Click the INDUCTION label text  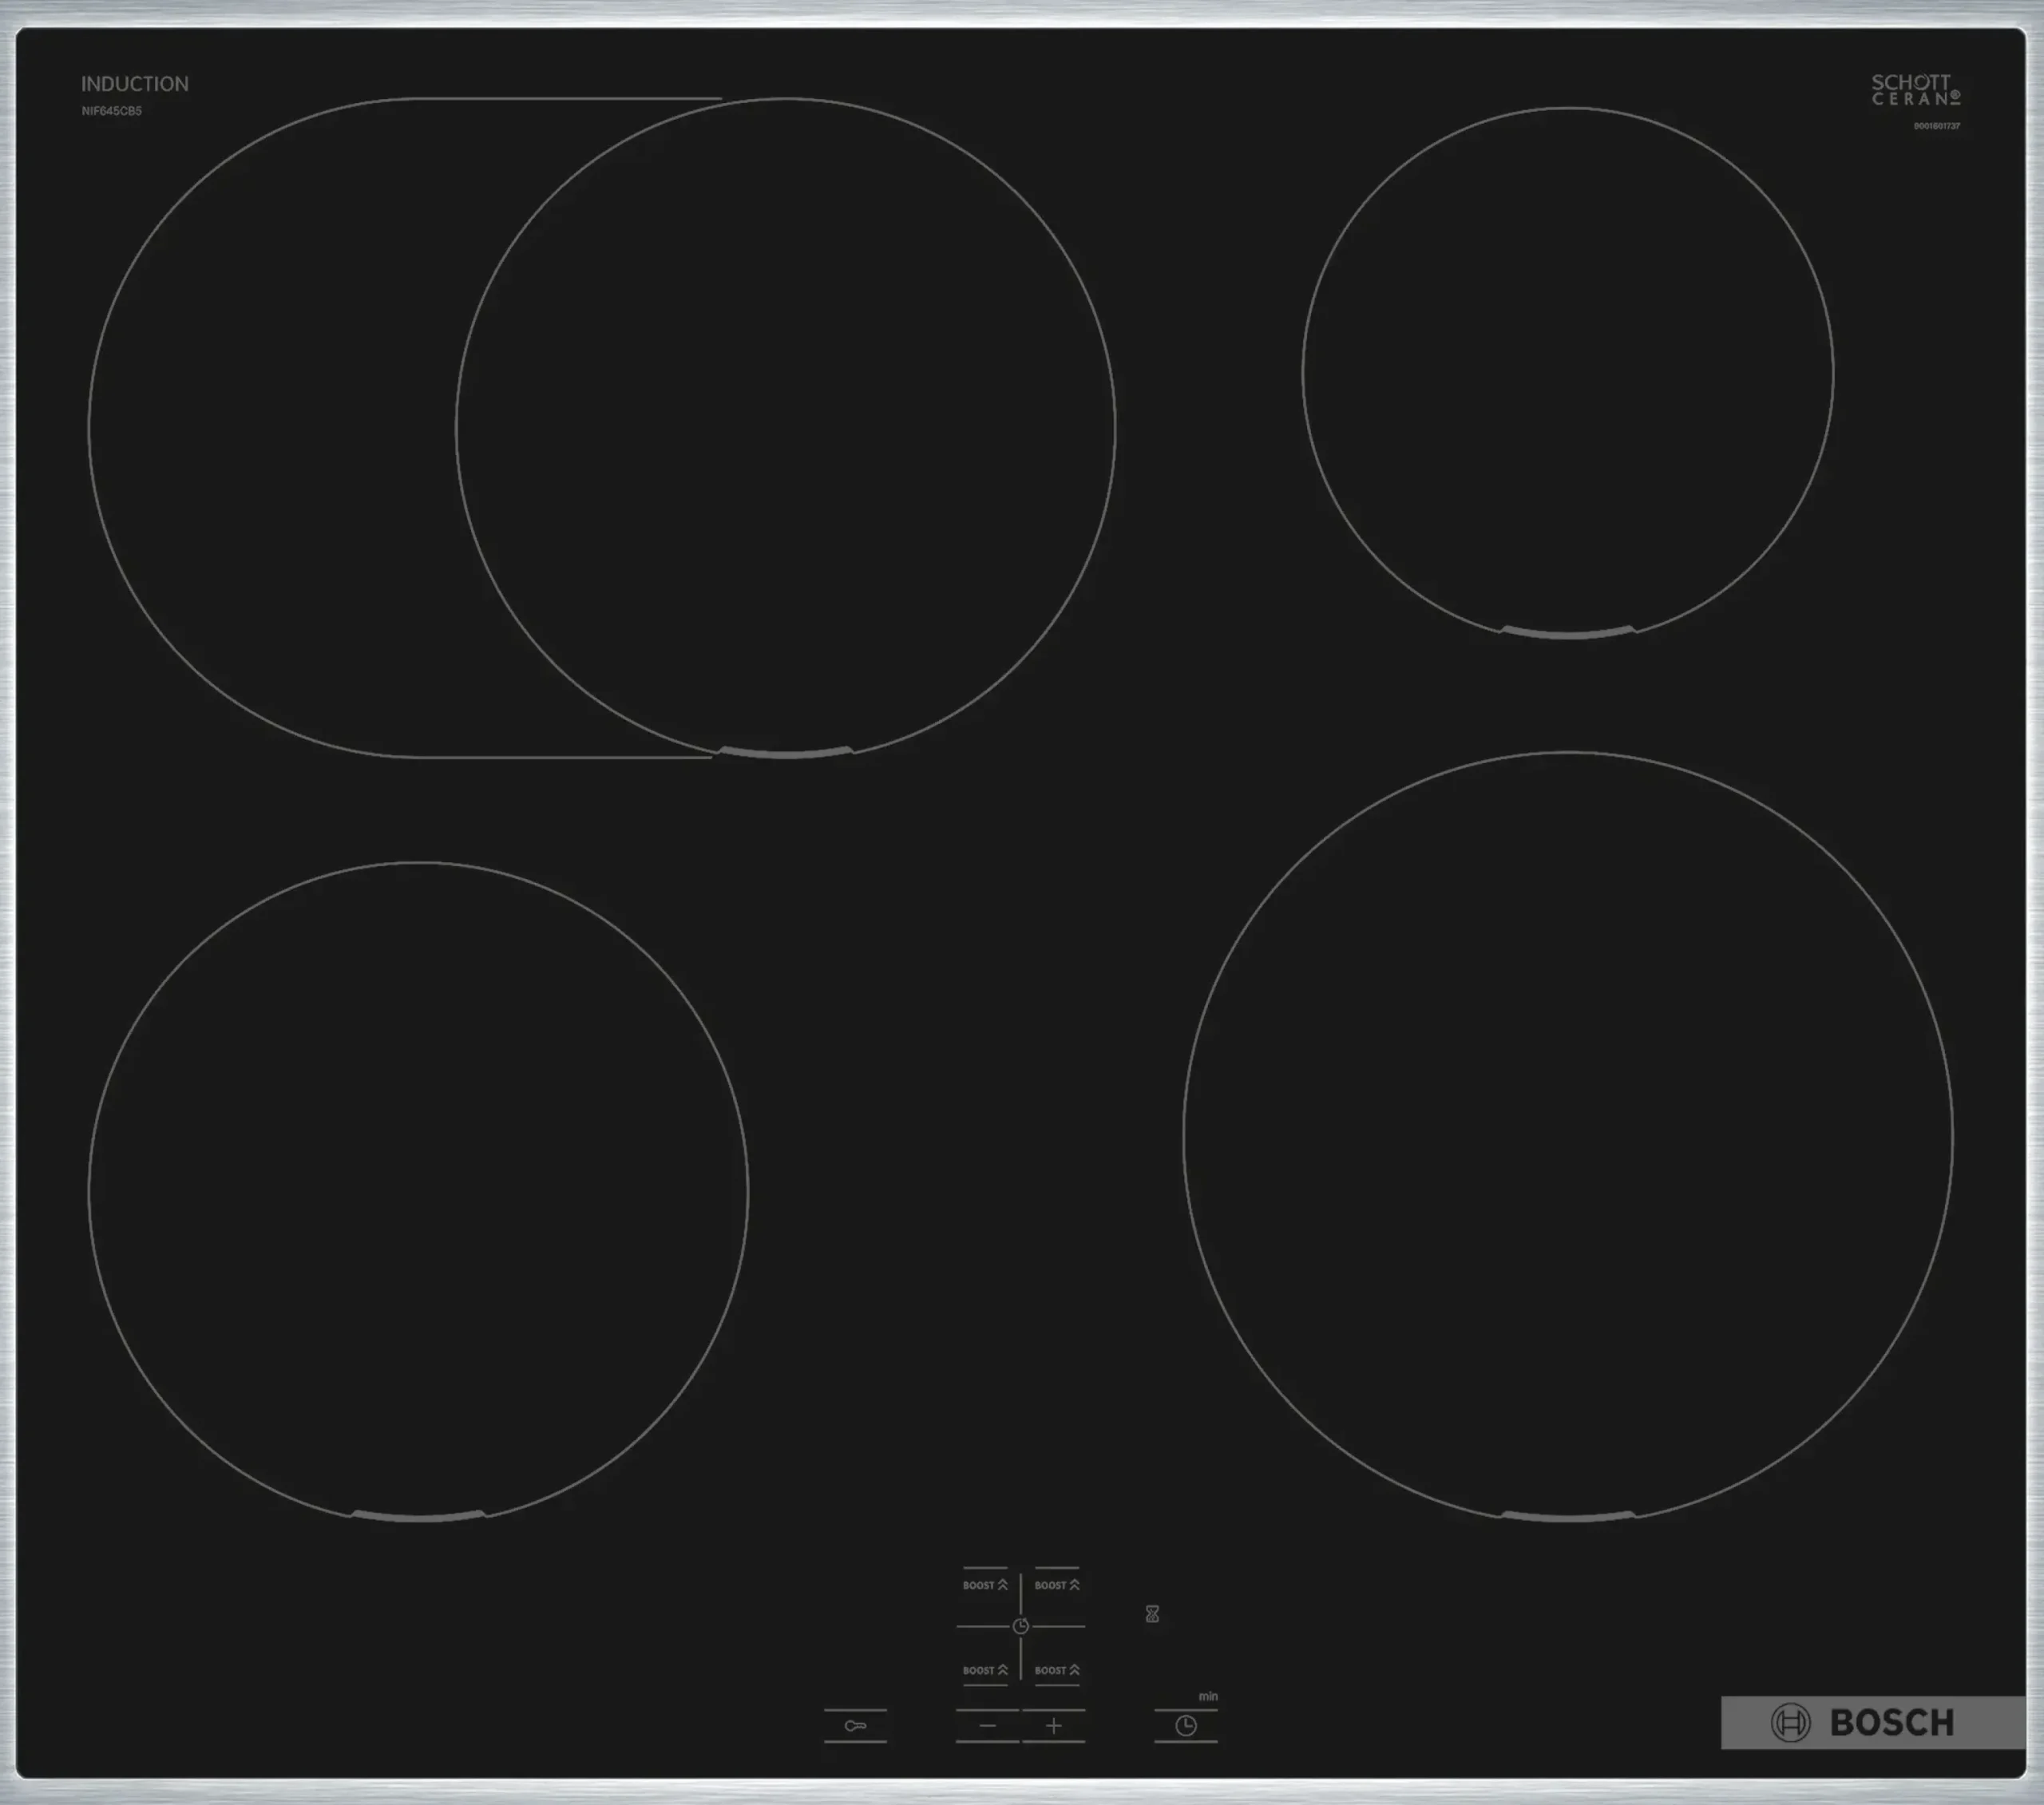tap(135, 84)
